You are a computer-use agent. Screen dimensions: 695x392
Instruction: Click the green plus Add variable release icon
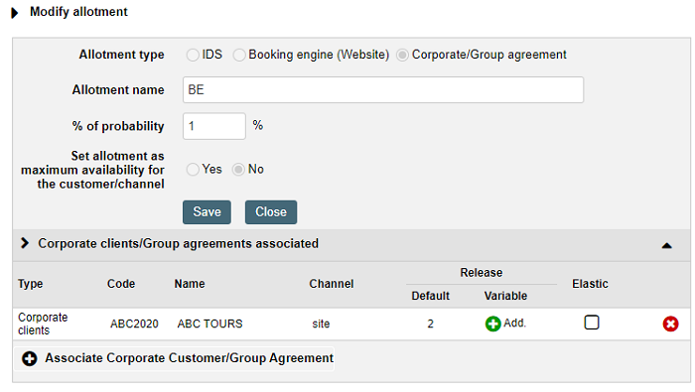point(492,324)
